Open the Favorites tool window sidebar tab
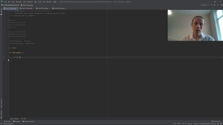 1,114
